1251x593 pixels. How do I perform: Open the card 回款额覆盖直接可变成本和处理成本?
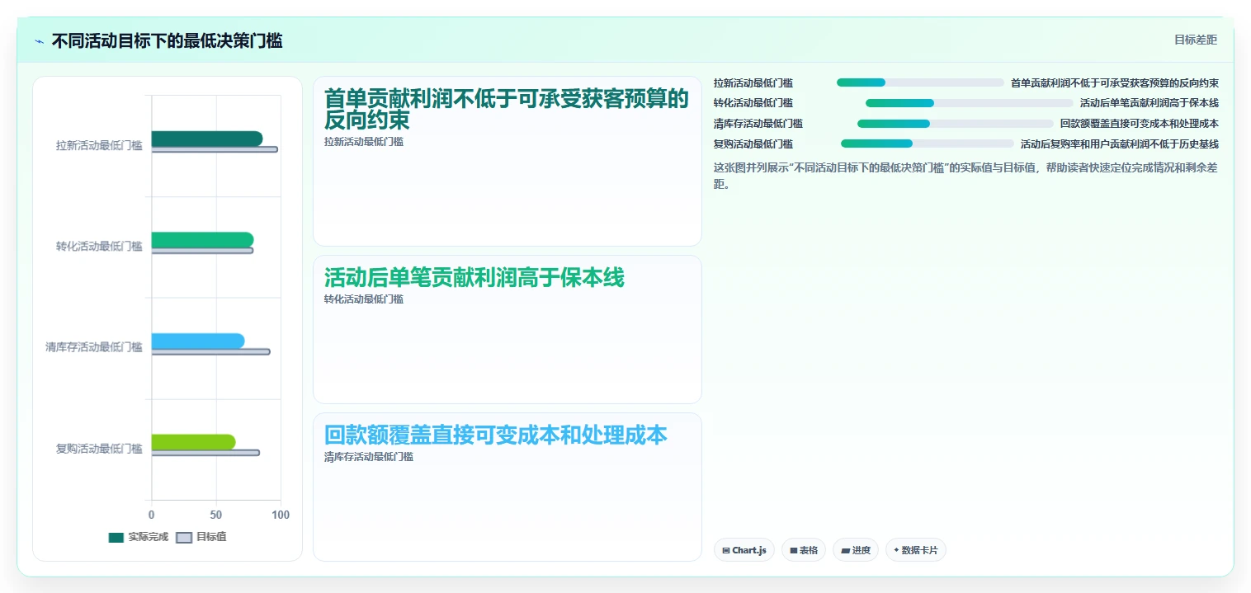[x=507, y=487]
